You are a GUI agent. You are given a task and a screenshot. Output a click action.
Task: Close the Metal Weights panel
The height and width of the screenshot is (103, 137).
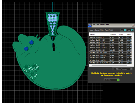[133, 25]
